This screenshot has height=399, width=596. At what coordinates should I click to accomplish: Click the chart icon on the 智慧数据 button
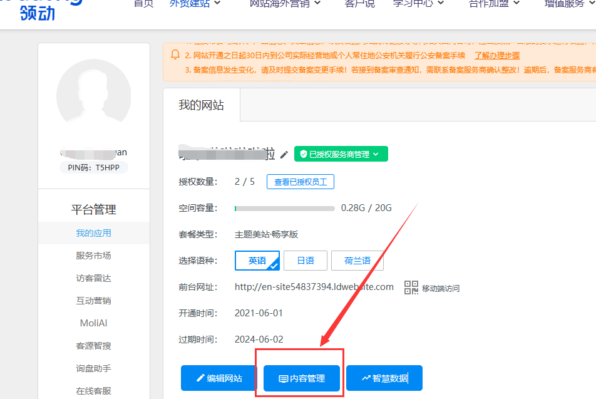click(367, 378)
